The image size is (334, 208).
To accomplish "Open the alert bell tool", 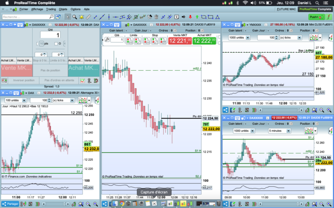I will point(81,17).
